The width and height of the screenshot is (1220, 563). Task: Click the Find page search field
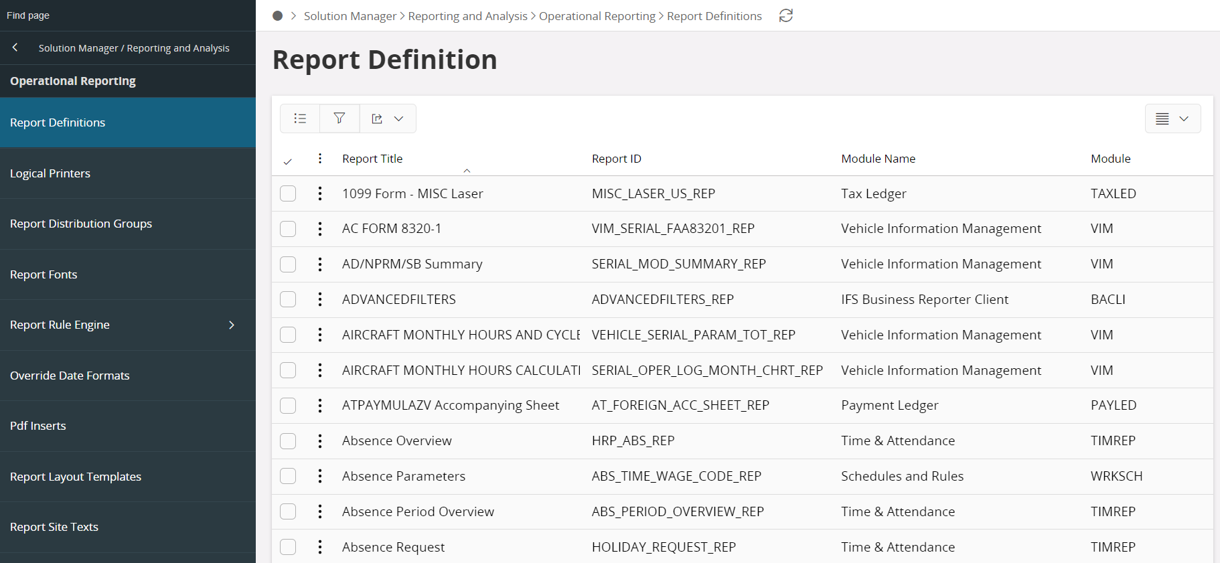(x=128, y=15)
